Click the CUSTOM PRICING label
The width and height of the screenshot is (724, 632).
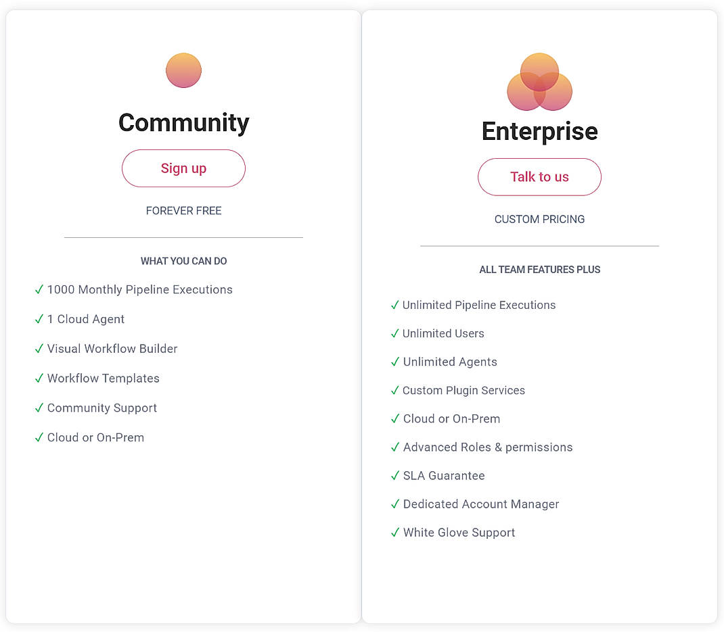(539, 219)
